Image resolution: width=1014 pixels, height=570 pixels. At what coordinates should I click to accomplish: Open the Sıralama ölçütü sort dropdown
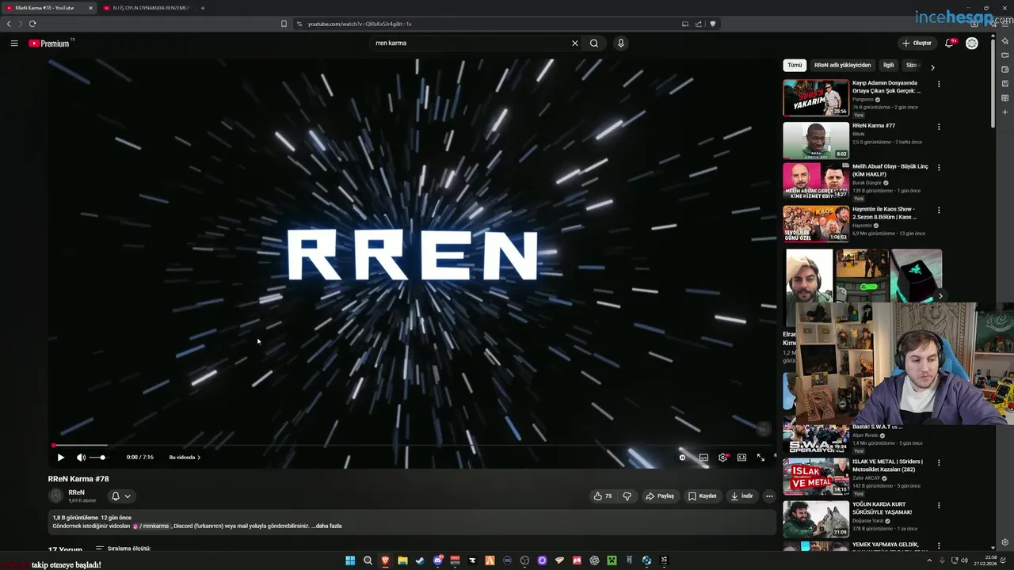pyautogui.click(x=124, y=549)
